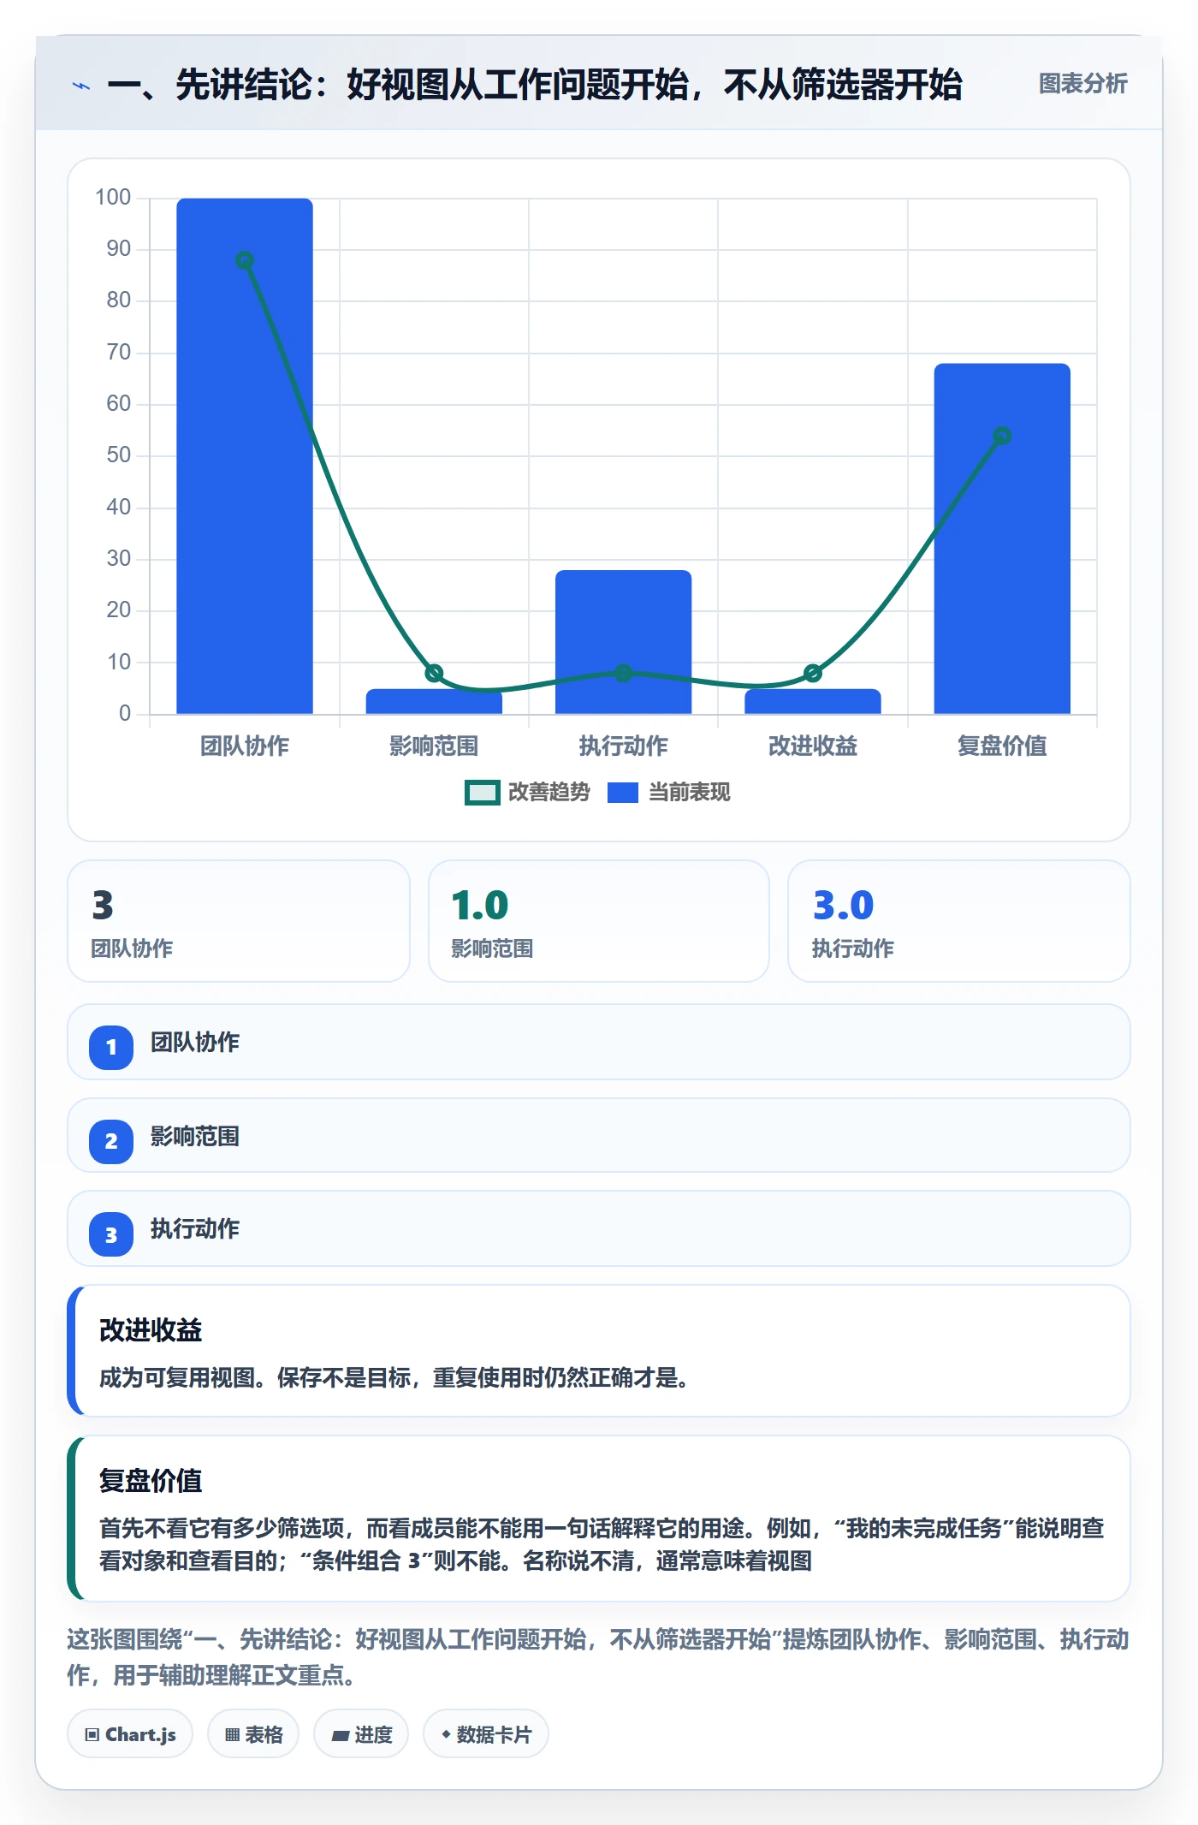The height and width of the screenshot is (1825, 1198).
Task: Open the data card showing 1.0 影响范围
Action: [x=599, y=921]
